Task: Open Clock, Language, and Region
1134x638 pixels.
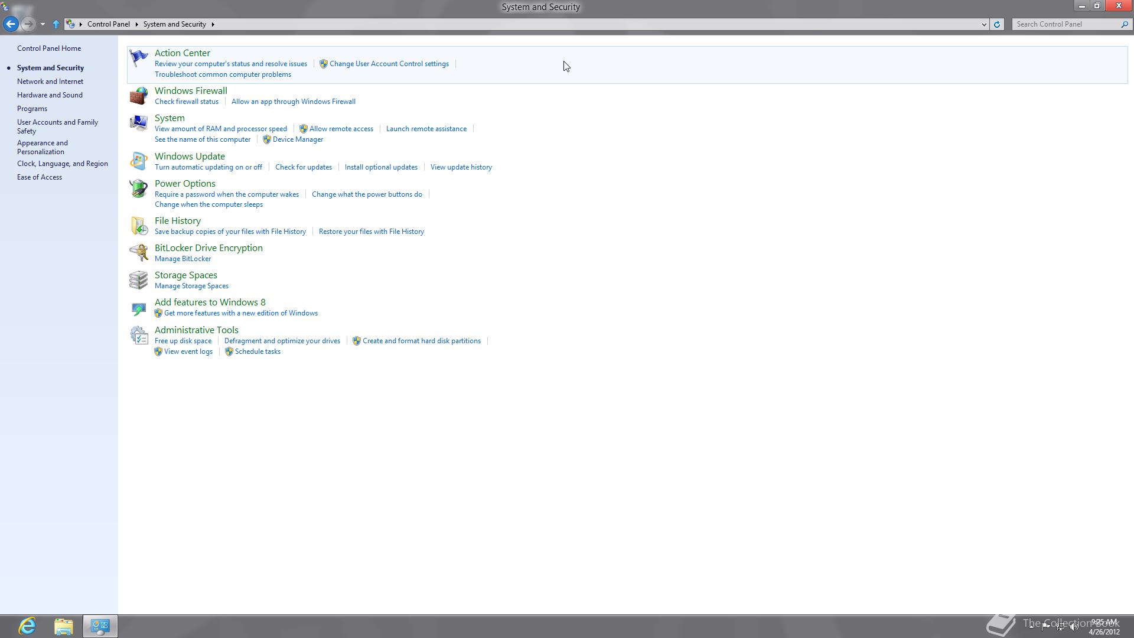Action: point(63,164)
